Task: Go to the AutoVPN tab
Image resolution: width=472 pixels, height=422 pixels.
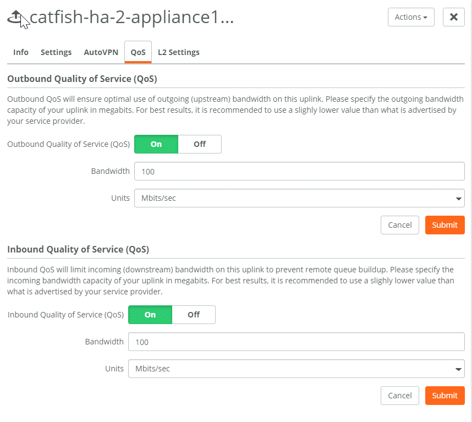Action: click(x=101, y=52)
